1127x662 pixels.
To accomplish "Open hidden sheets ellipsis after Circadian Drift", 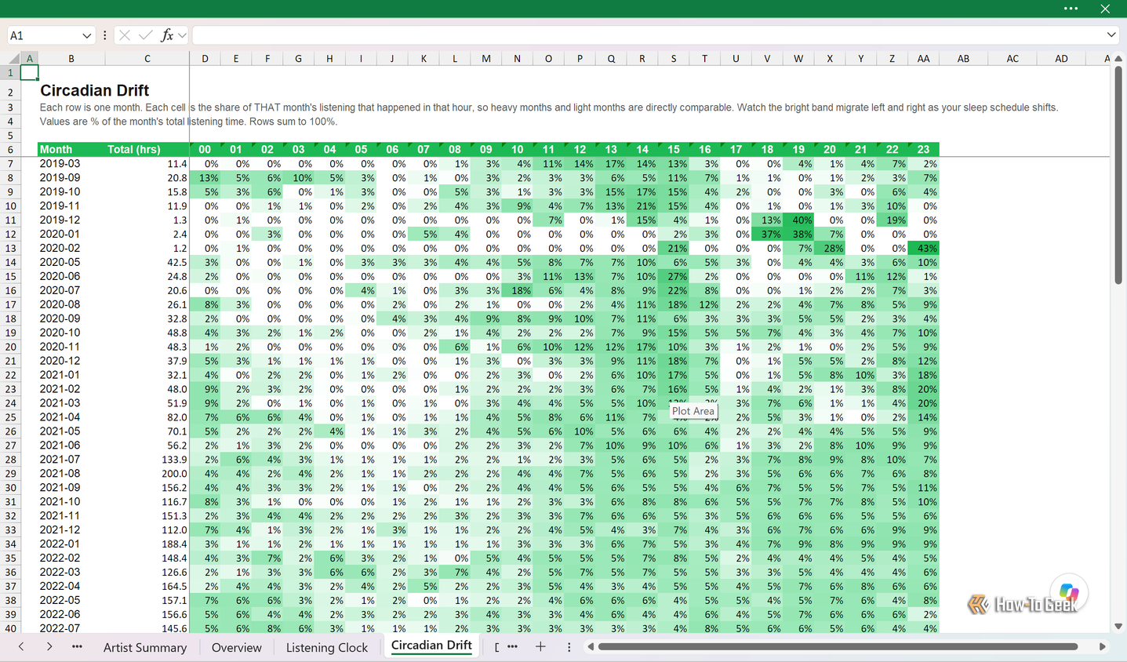I will coord(512,647).
